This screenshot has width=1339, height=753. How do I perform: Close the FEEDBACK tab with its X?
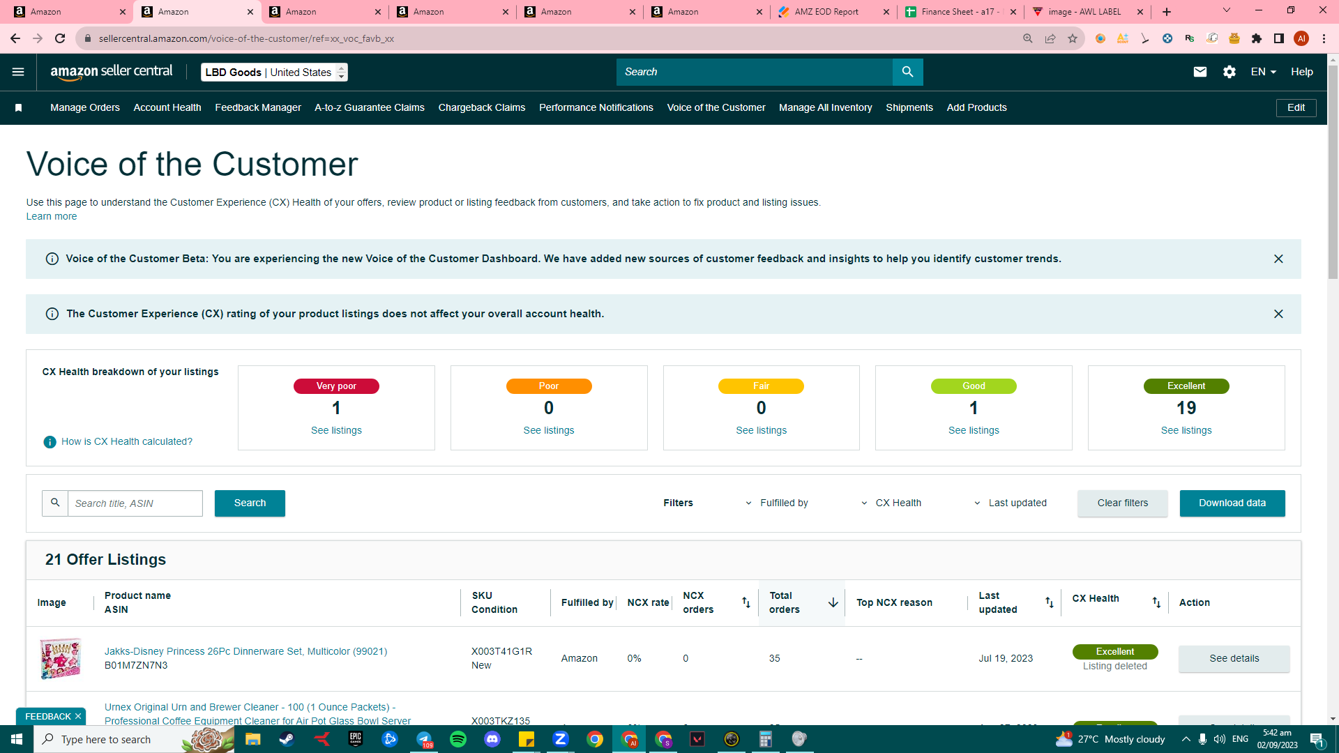(78, 716)
